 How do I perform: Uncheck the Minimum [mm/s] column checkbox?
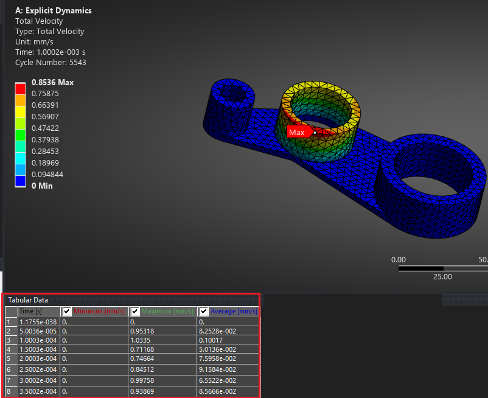point(67,312)
